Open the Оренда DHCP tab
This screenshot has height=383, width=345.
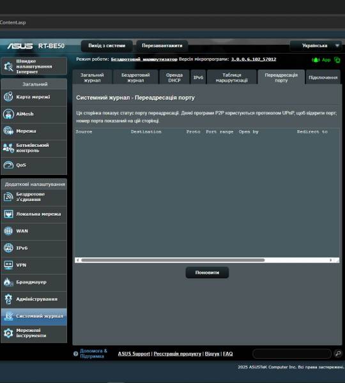174,77
